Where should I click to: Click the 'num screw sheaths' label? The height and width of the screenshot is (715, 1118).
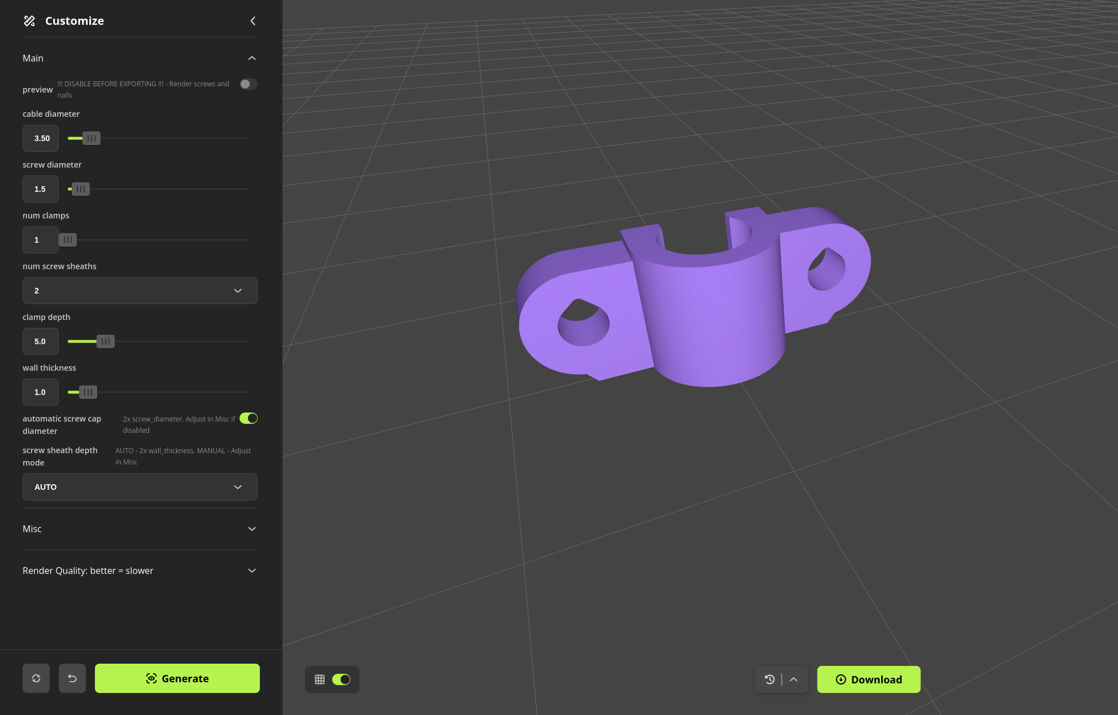(x=59, y=266)
